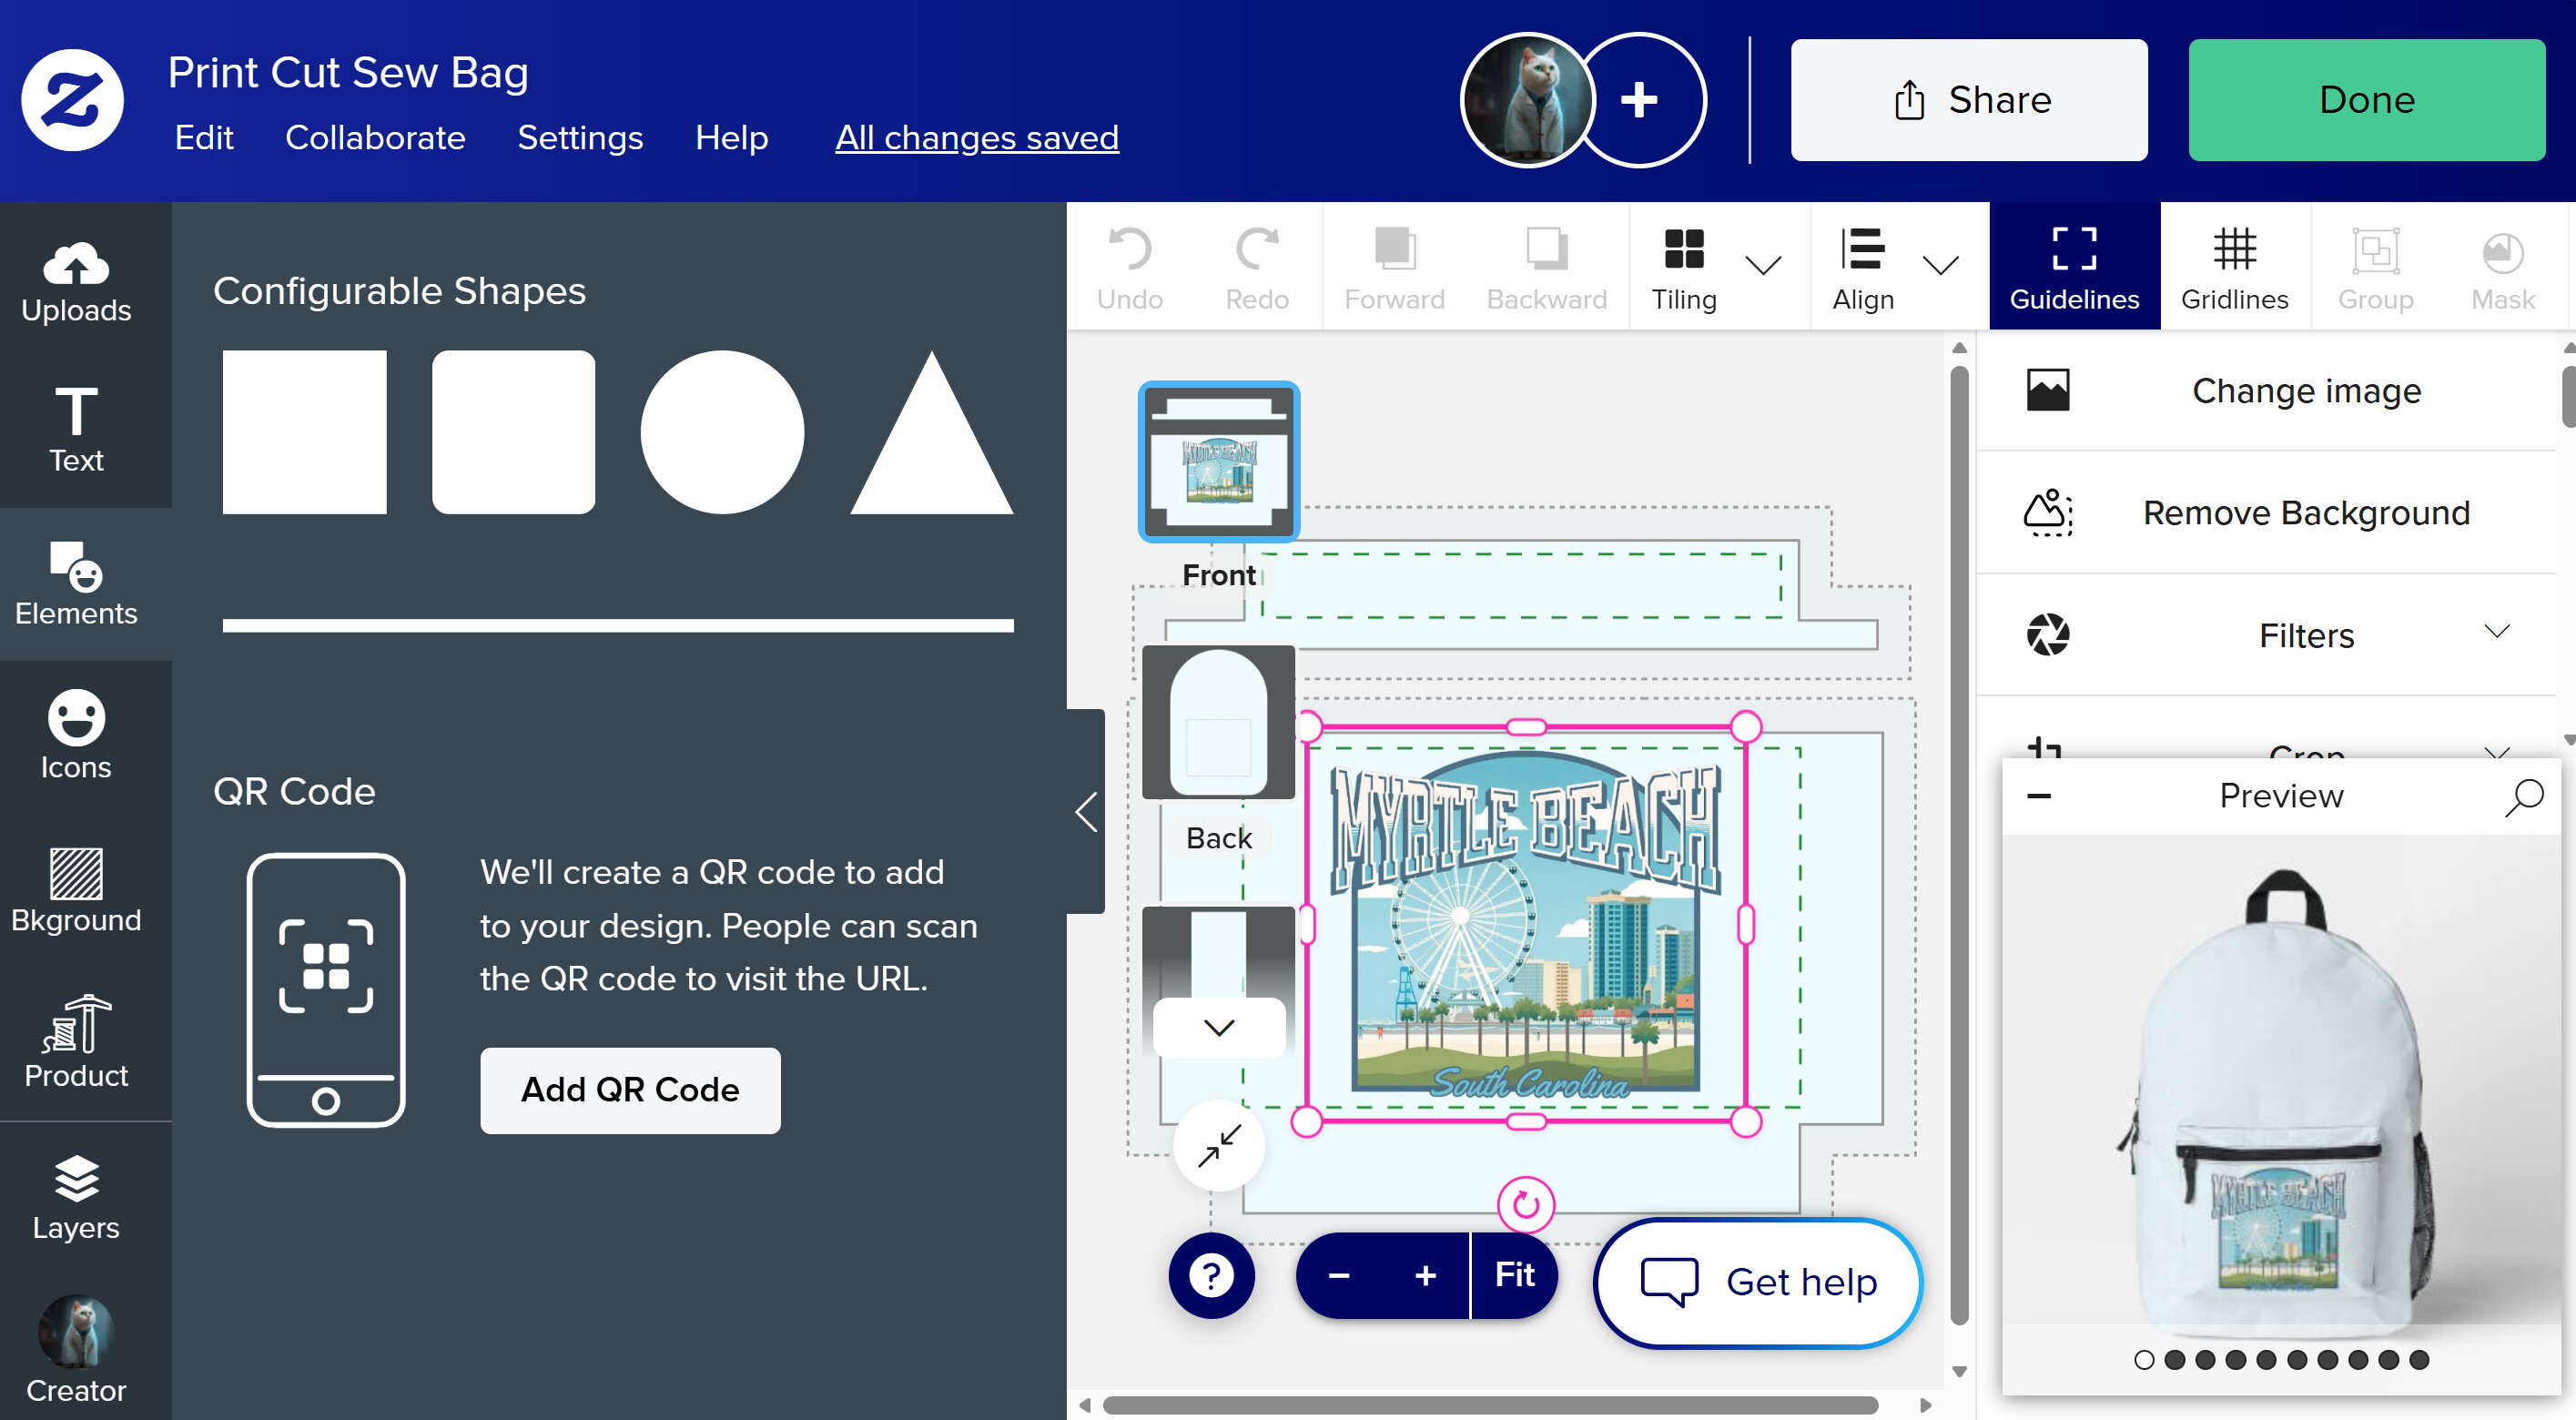Click the Tiling grid icon
The height and width of the screenshot is (1420, 2576).
1684,249
